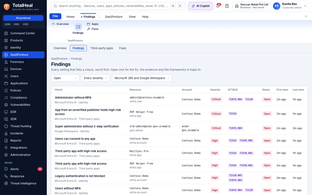Open the Users sidebar entry
The height and width of the screenshot is (195, 312).
23,76
